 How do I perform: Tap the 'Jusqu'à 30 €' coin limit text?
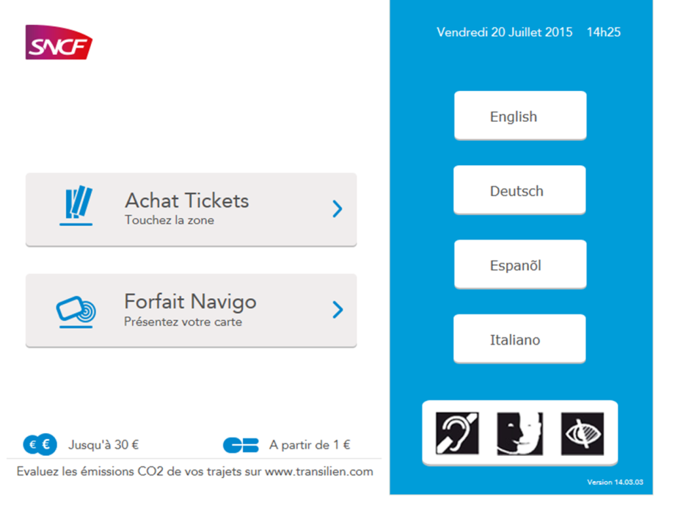(103, 444)
